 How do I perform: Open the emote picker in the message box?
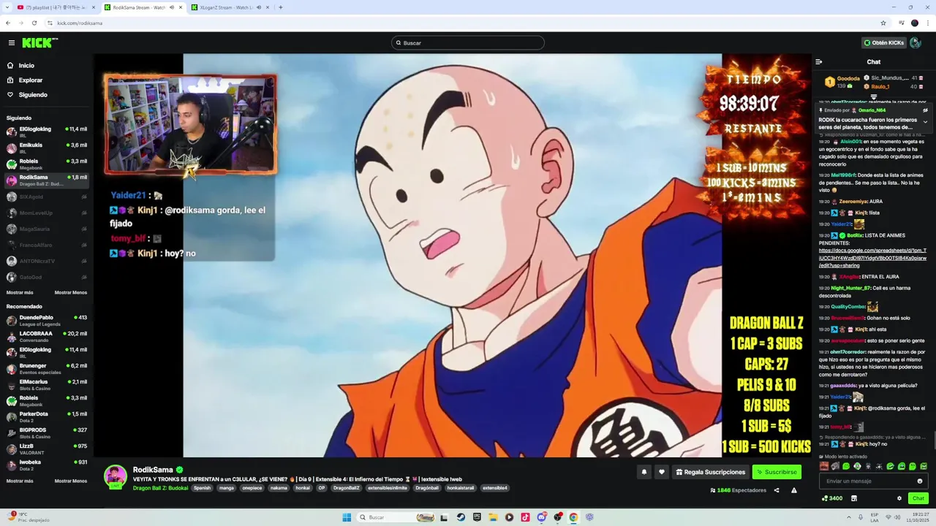click(920, 481)
